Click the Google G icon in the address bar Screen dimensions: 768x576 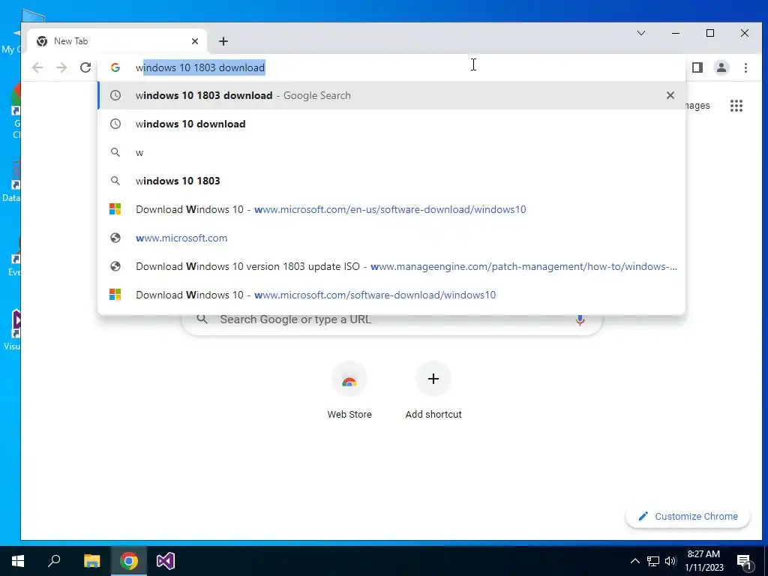pos(115,67)
